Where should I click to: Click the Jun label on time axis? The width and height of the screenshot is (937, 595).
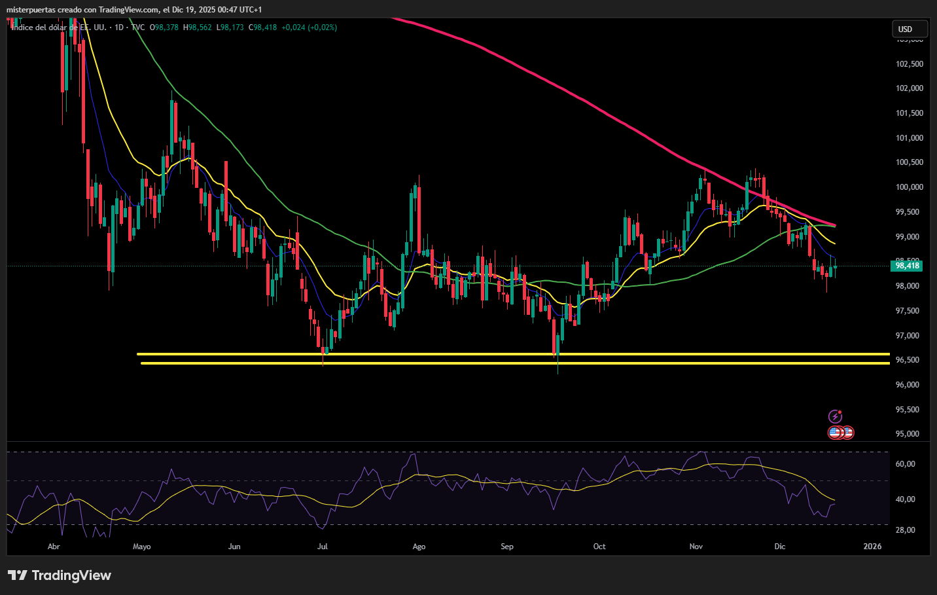[234, 547]
